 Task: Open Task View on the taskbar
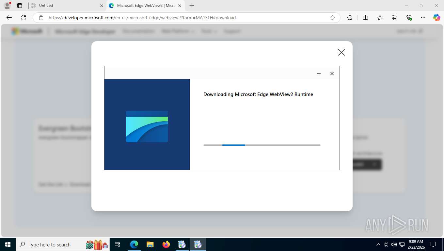pos(118,244)
